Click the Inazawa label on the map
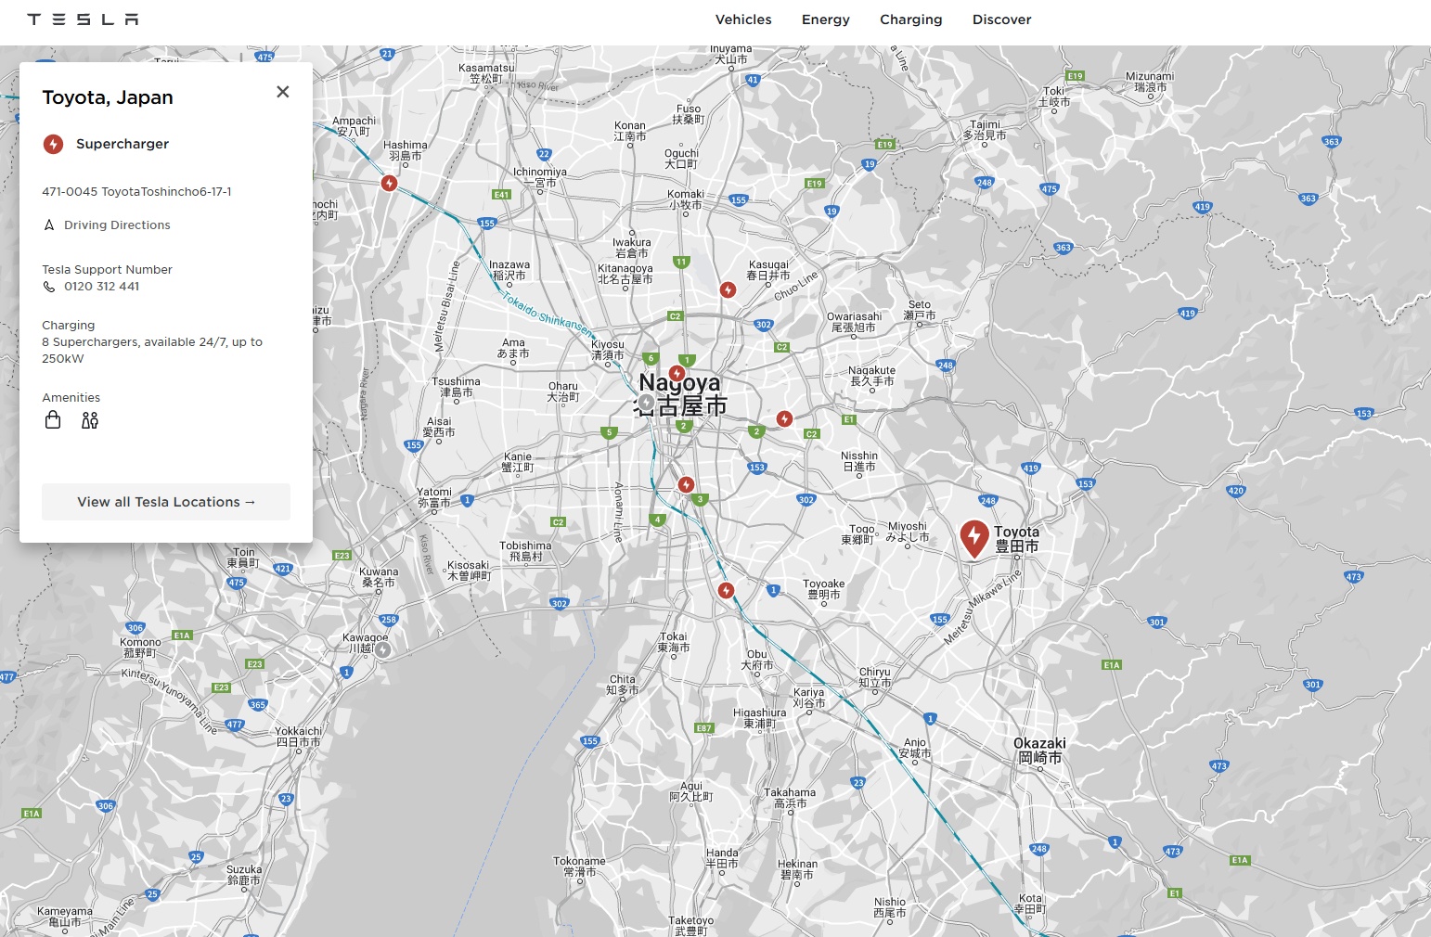Viewport: 1431px width, 937px height. point(509,270)
